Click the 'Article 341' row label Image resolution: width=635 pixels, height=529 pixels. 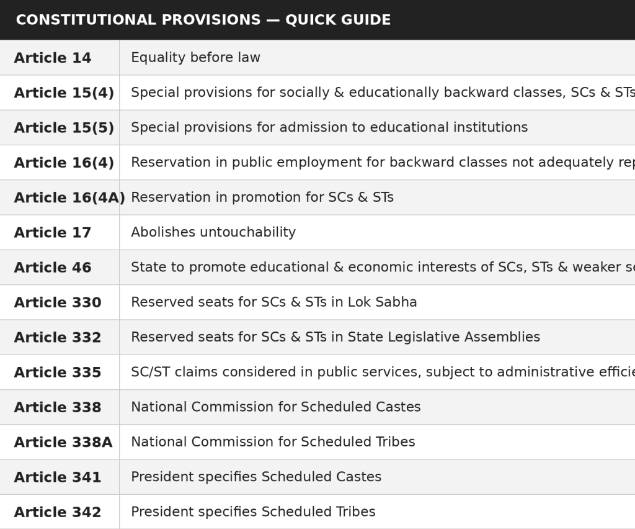click(x=58, y=477)
